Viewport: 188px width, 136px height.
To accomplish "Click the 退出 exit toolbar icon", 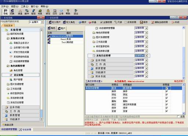I will click(76, 12).
